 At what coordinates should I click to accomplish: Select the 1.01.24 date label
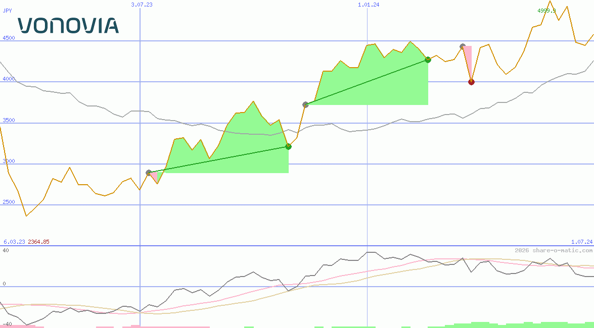369,5
